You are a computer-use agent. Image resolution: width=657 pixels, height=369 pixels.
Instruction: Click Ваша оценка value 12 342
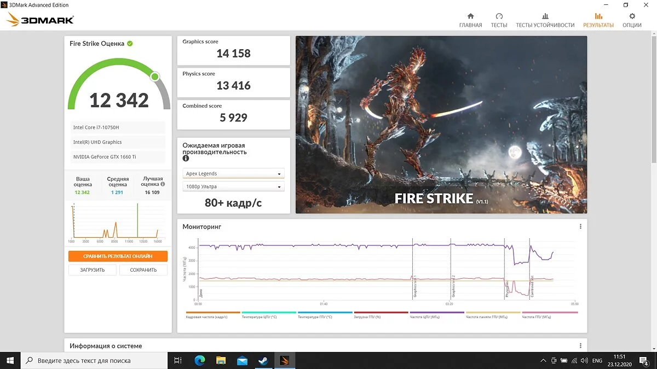[x=82, y=192]
